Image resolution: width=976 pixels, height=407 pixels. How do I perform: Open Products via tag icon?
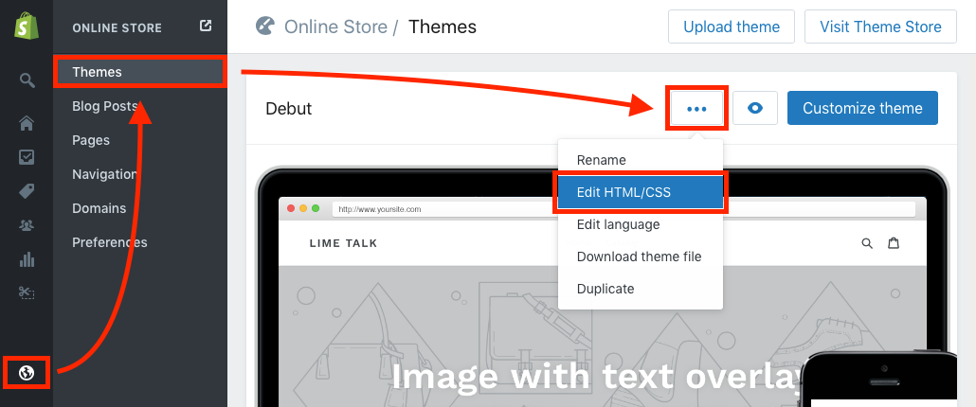click(x=27, y=191)
